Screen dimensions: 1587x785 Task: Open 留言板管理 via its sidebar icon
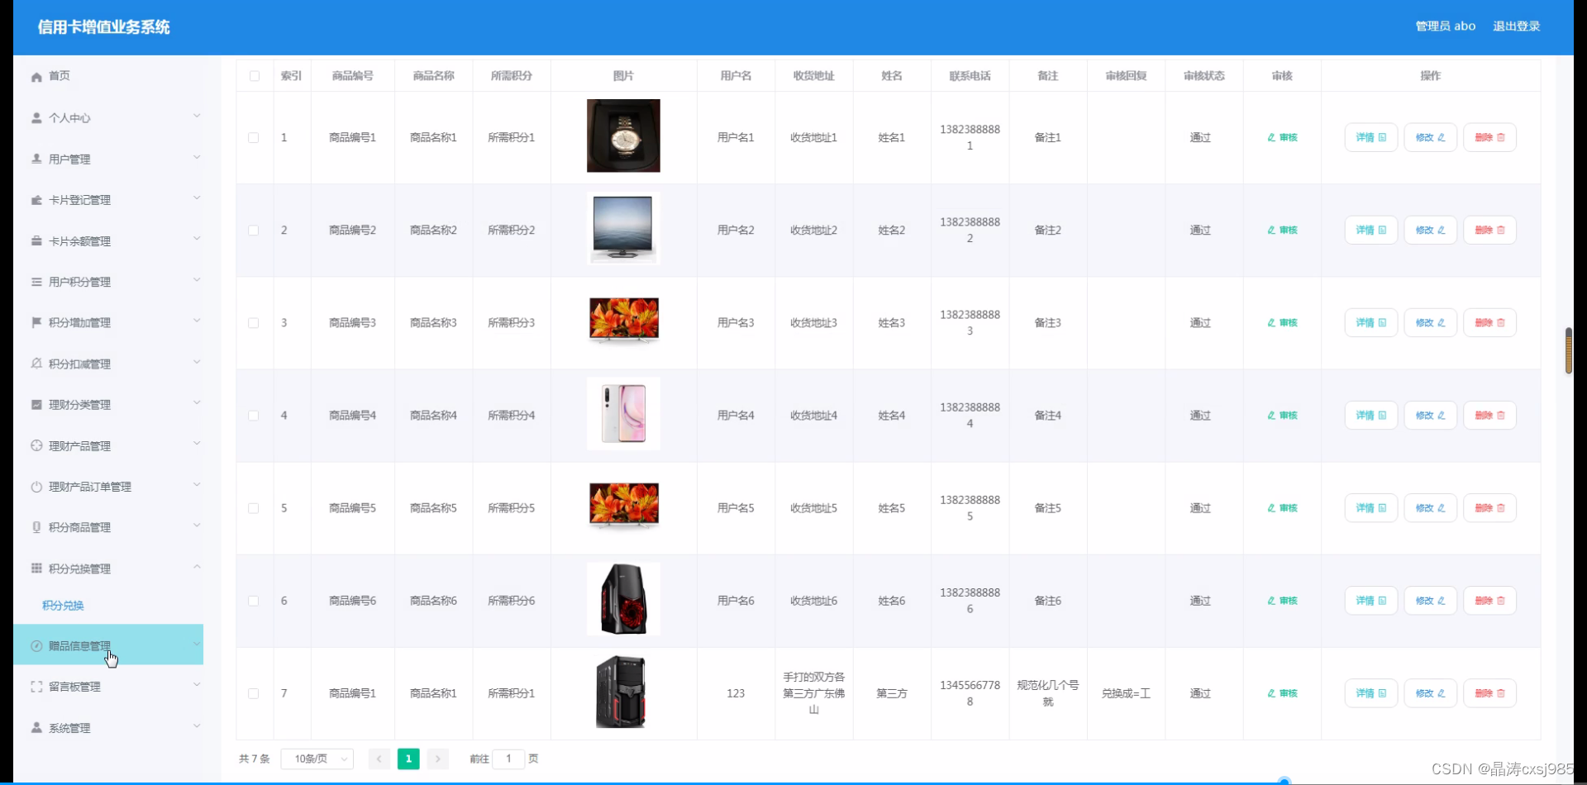[x=36, y=686]
